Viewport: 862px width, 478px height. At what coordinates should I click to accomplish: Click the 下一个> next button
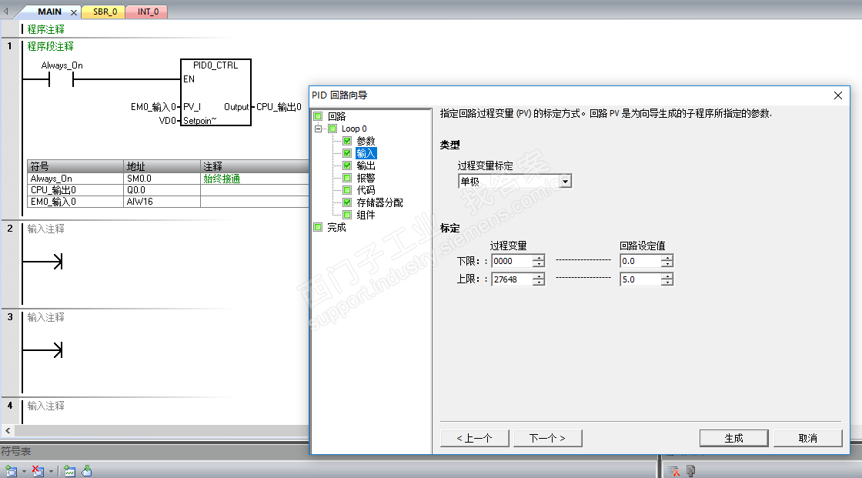pyautogui.click(x=547, y=438)
